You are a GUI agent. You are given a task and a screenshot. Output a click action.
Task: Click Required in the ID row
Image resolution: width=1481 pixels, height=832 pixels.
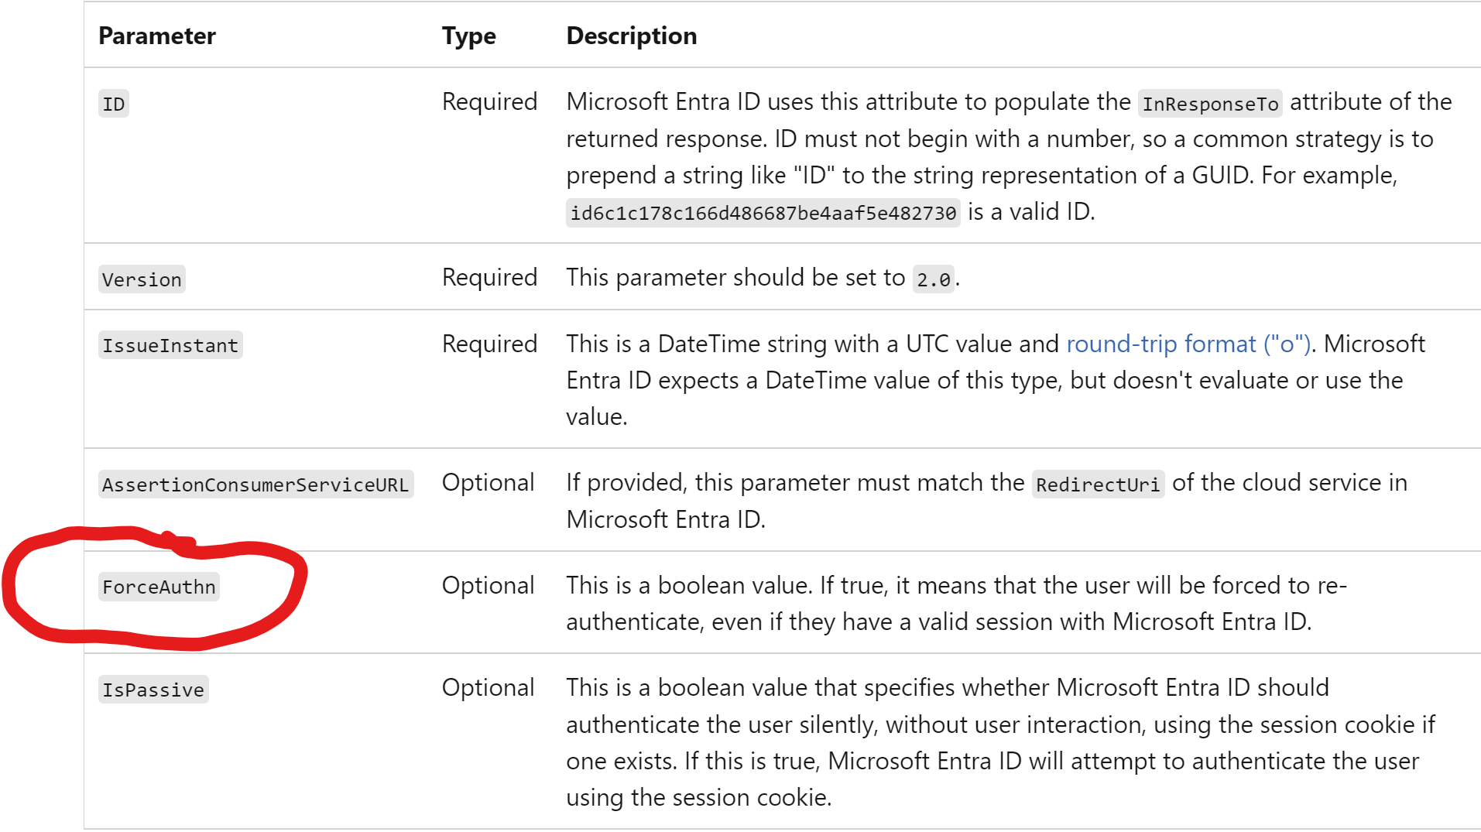(x=489, y=101)
